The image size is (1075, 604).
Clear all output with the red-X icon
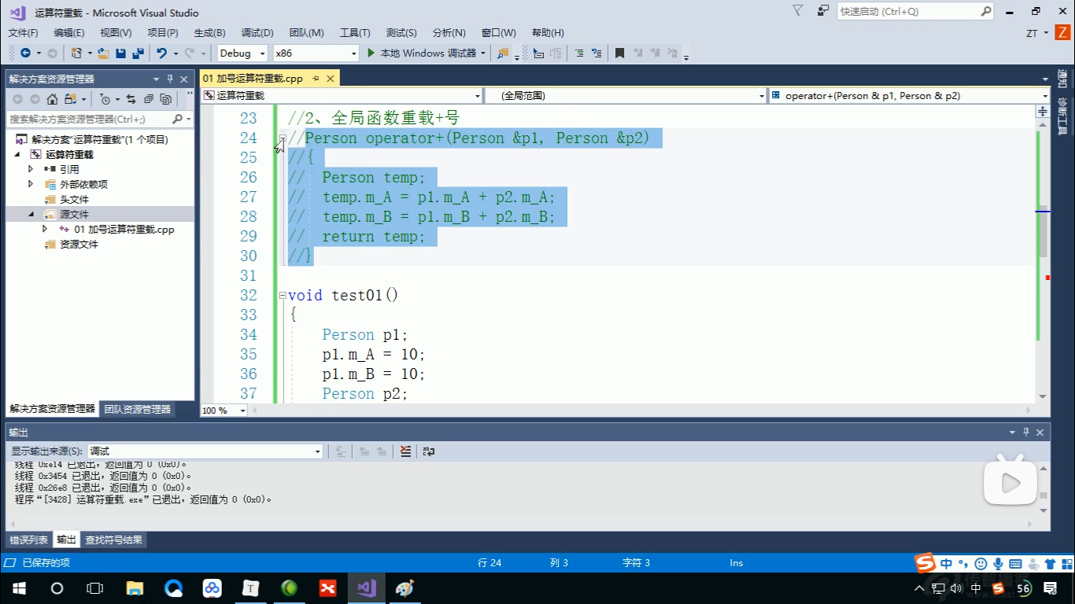tap(405, 451)
